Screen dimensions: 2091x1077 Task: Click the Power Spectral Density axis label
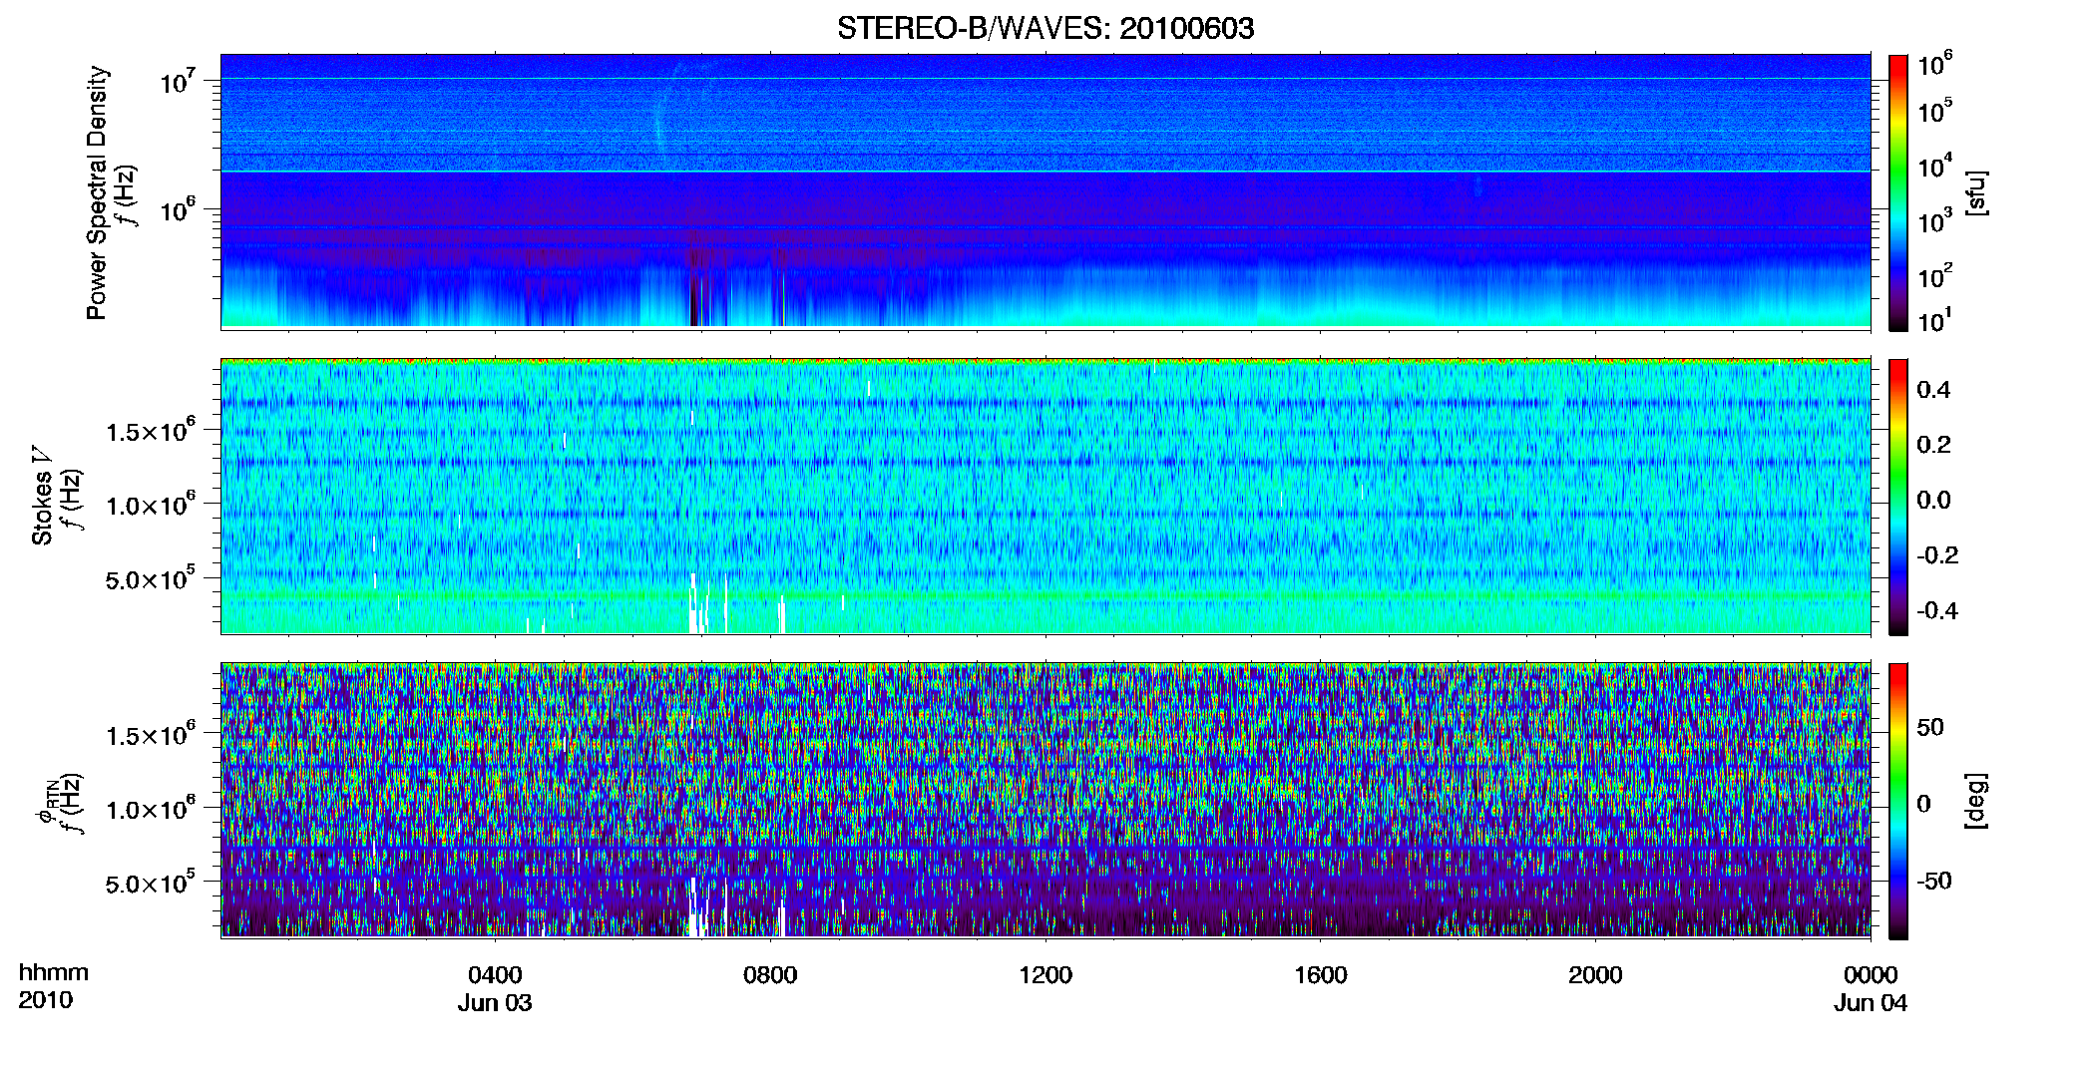coord(97,192)
